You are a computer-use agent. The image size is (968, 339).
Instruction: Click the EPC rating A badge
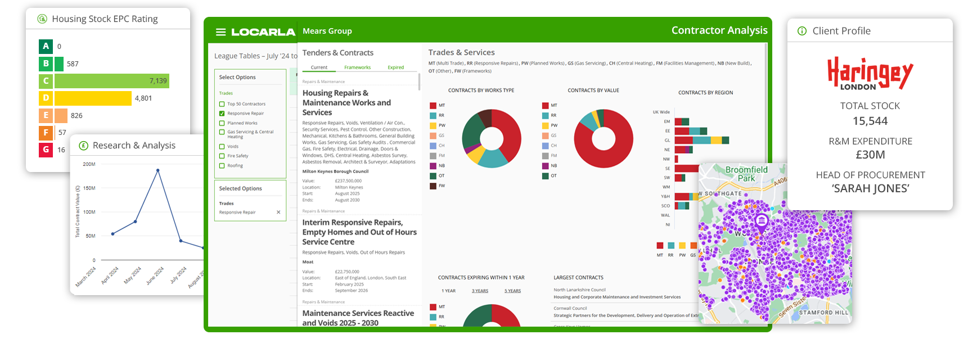[x=46, y=46]
